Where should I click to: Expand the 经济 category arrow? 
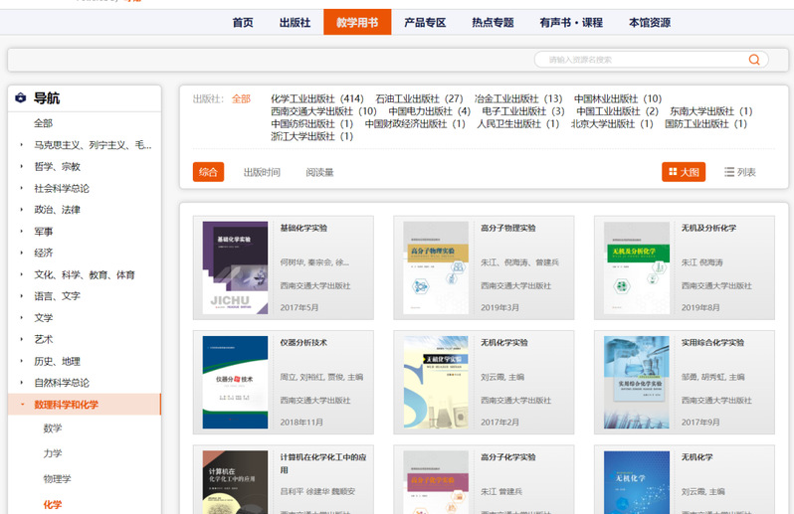(x=22, y=253)
